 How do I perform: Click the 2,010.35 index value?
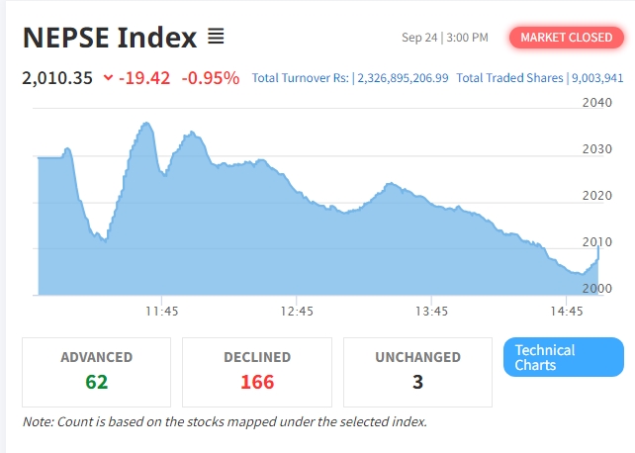point(56,77)
